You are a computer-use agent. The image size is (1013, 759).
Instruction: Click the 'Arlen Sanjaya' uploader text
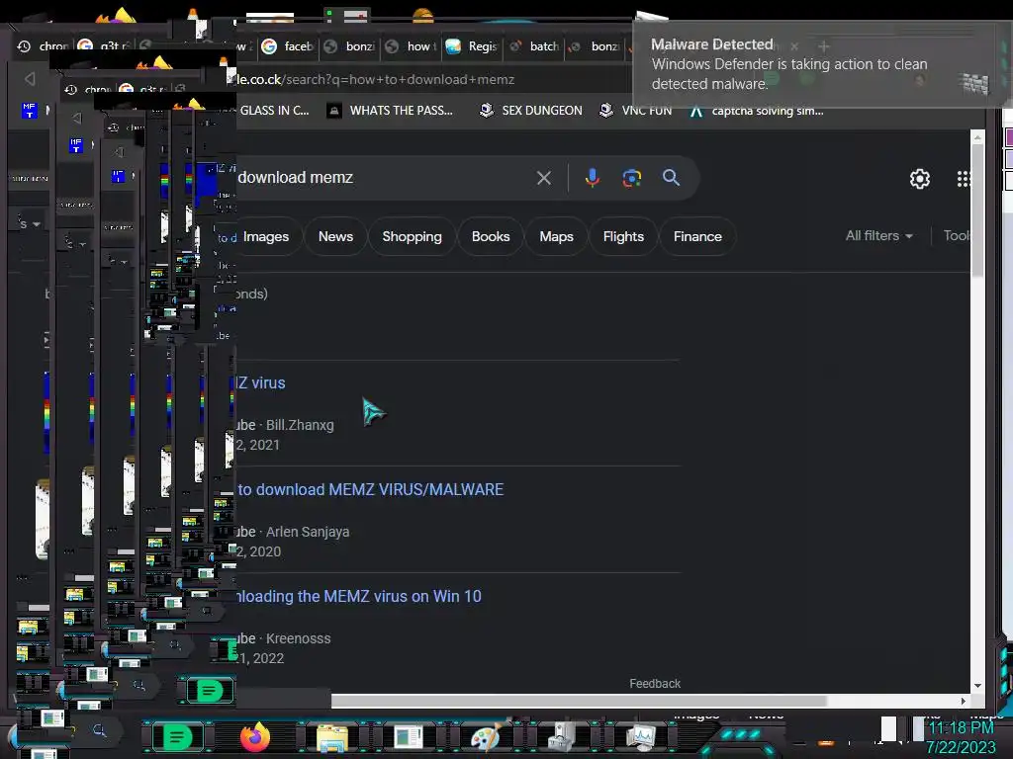click(308, 532)
